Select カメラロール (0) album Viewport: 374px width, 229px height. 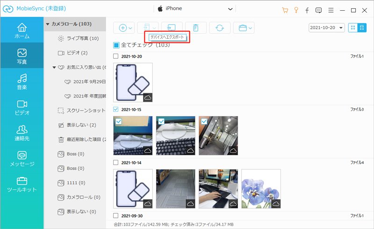click(79, 197)
